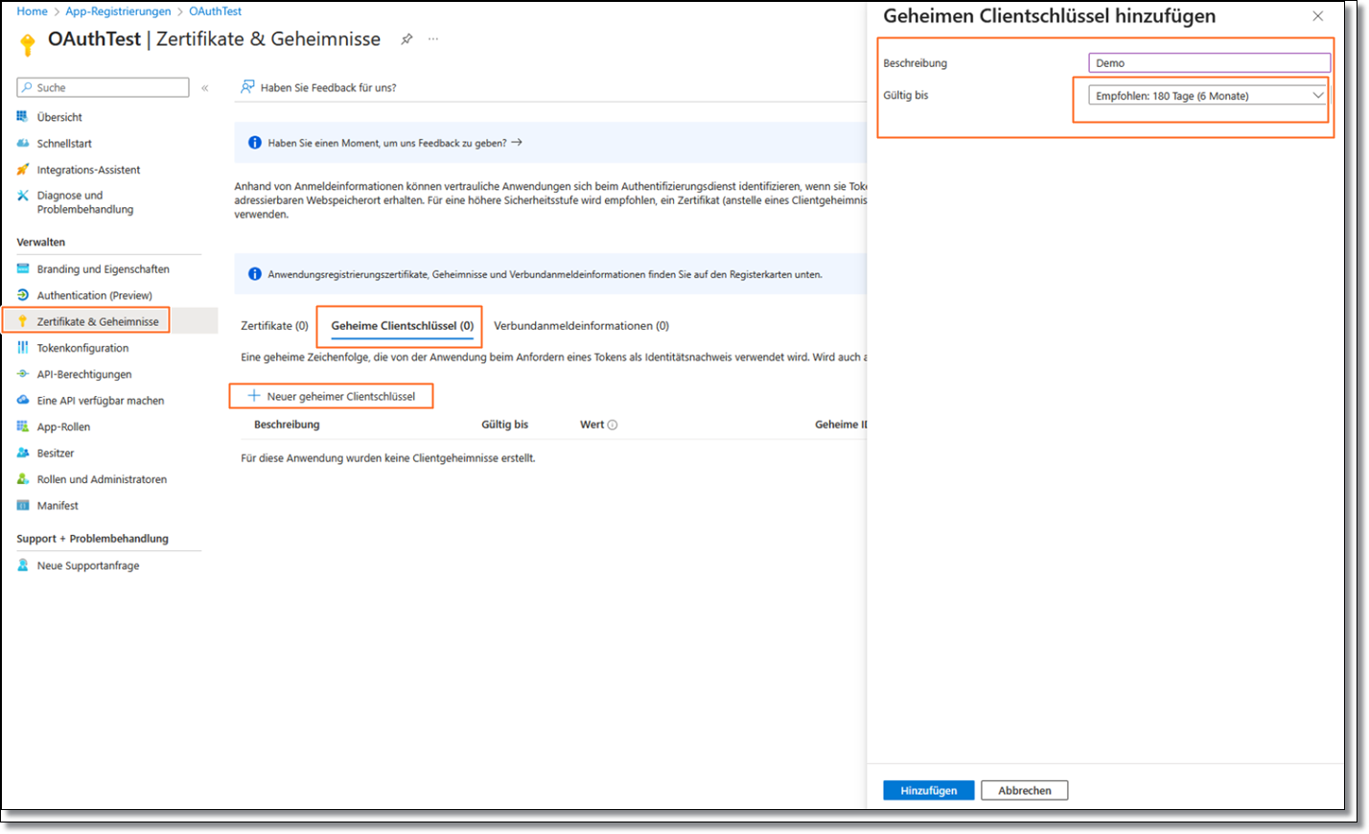The image size is (1369, 834).
Task: Click the info icon next to Wert
Action: [613, 425]
